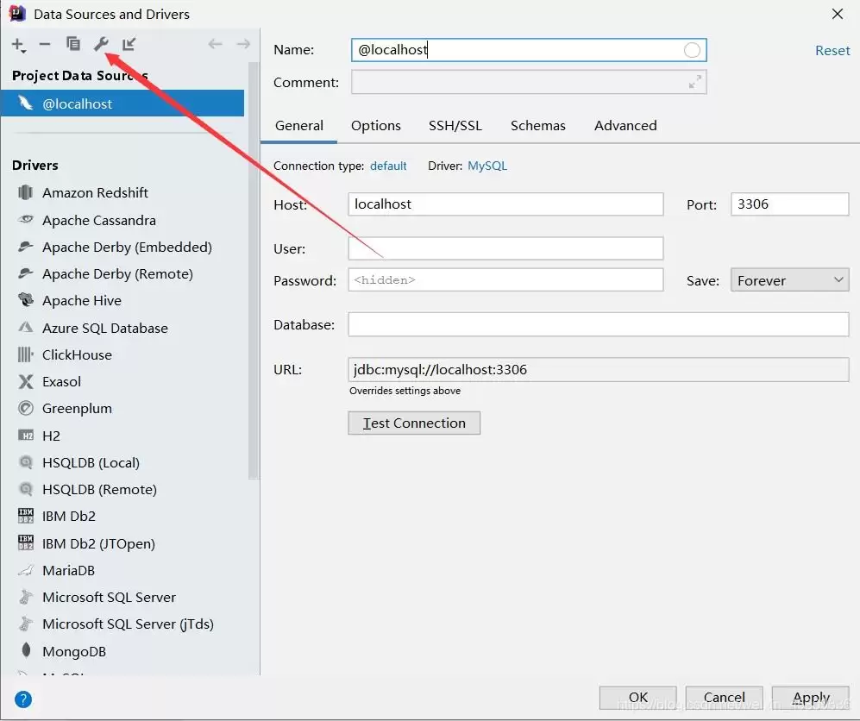Click the drivers list vertical scrollbar
This screenshot has height=721, width=860.
(254, 272)
